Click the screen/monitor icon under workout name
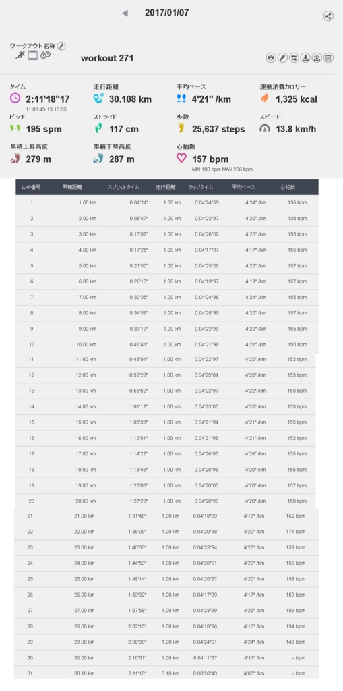The height and width of the screenshot is (691, 343). point(32,55)
